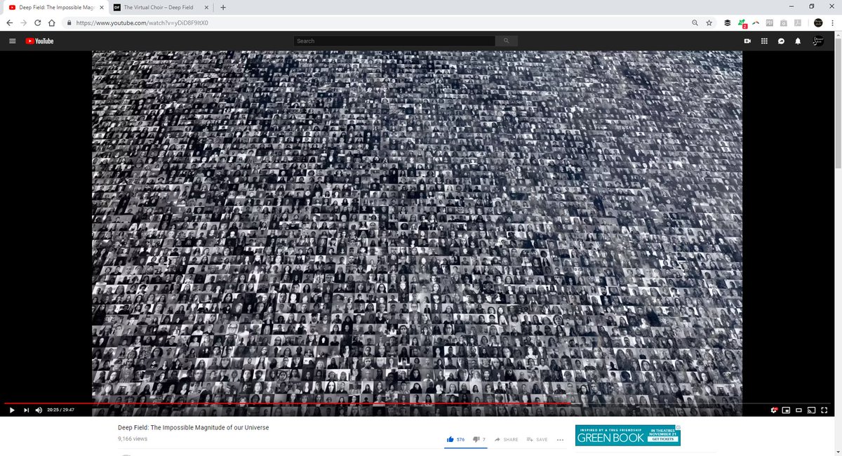
Task: Open YouTube guide hamburger menu
Action: tap(13, 41)
